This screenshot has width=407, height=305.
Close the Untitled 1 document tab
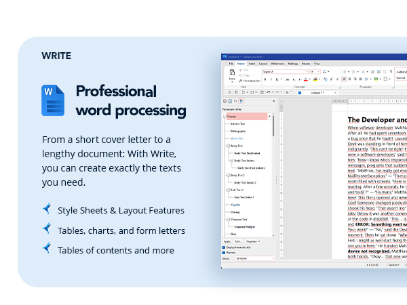[x=335, y=93]
